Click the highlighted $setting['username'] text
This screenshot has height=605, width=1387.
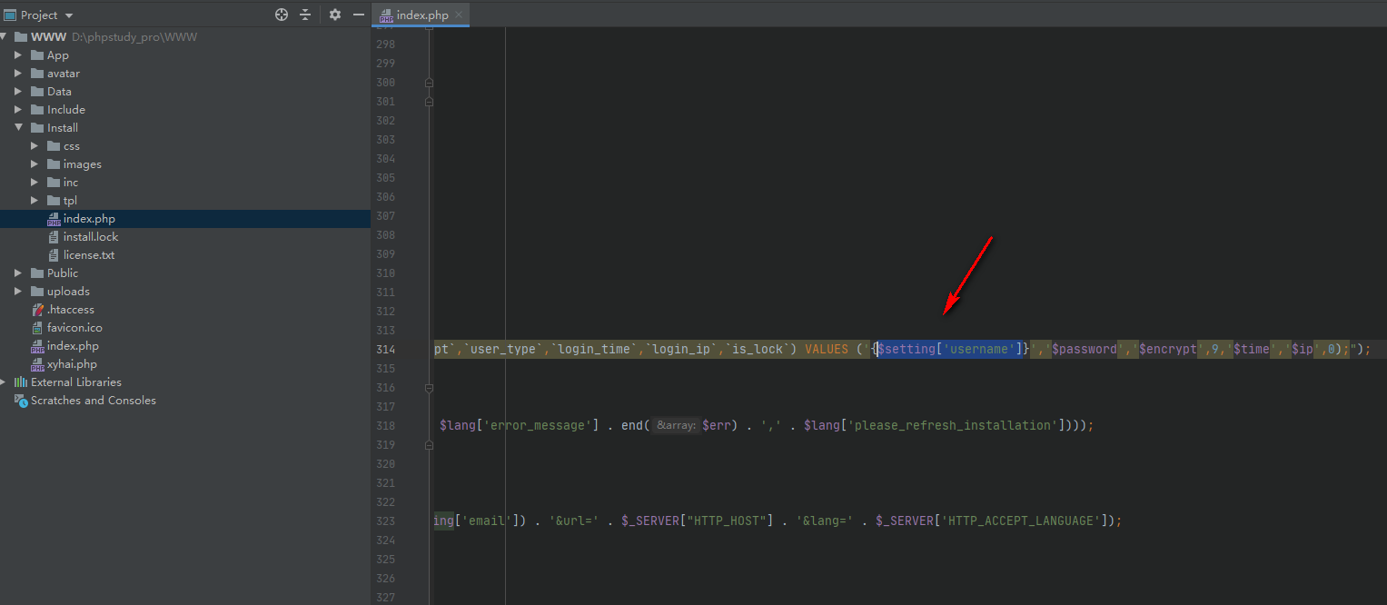point(950,350)
